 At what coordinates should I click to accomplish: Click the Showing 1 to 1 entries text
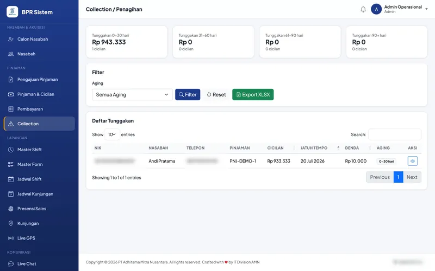tap(116, 178)
